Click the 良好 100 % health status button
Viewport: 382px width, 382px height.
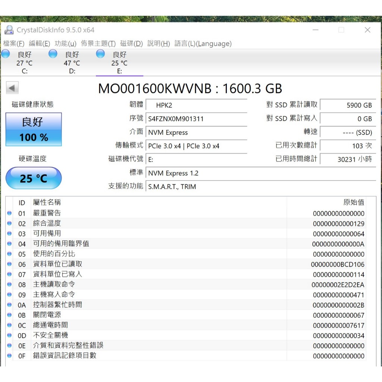34,129
